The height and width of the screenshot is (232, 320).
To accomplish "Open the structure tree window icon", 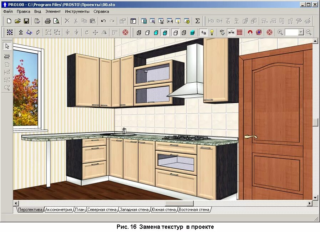I will pyautogui.click(x=161, y=21).
